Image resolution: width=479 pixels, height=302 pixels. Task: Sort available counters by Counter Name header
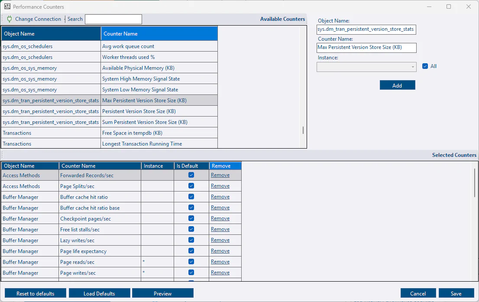pos(159,34)
